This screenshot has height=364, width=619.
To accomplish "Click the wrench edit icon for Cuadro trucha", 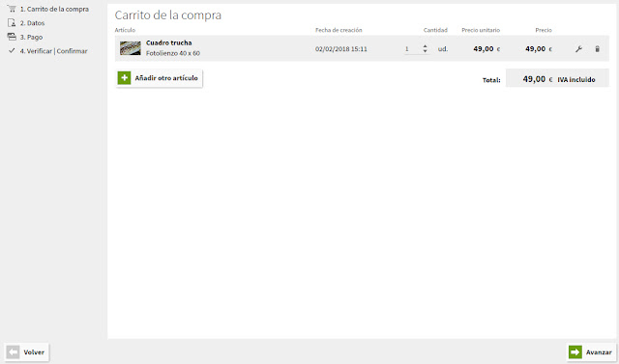I will tap(578, 49).
